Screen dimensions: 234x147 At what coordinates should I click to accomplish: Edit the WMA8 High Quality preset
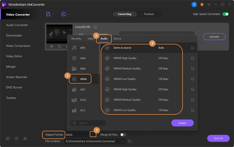coord(193,58)
